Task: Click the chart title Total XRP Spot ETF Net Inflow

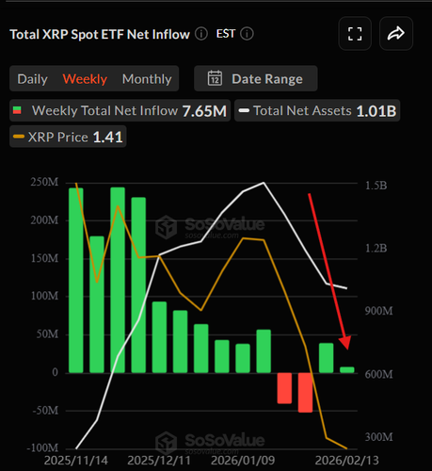Action: tap(100, 34)
